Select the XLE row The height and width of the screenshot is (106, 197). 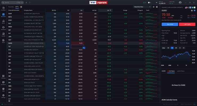pyautogui.click(x=83, y=23)
